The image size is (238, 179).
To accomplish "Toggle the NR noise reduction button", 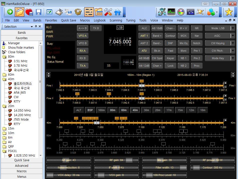I will click(196, 28).
